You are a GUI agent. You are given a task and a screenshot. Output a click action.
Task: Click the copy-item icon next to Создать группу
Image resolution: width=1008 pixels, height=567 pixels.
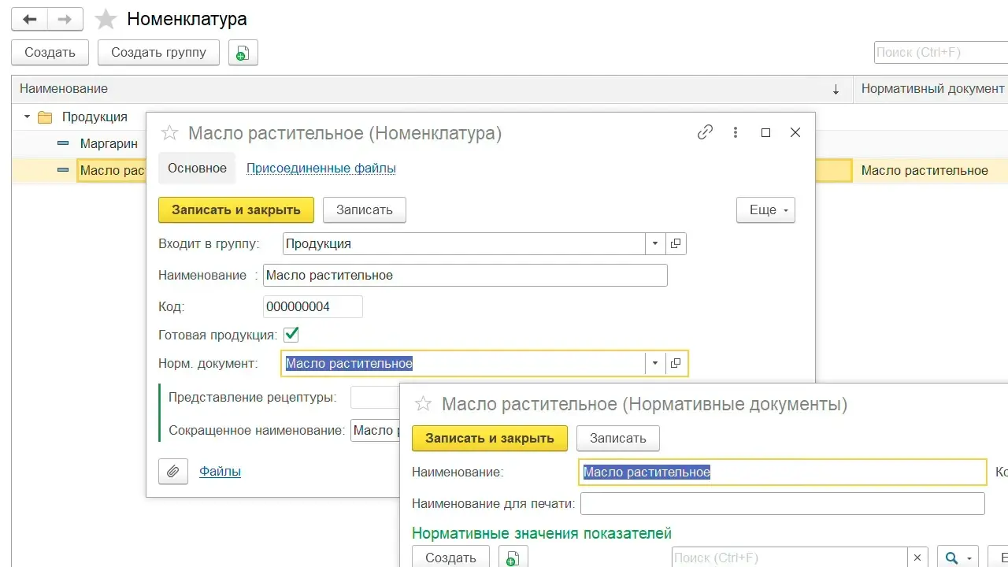tap(243, 53)
